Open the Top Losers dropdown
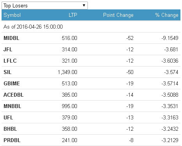 point(45,5)
